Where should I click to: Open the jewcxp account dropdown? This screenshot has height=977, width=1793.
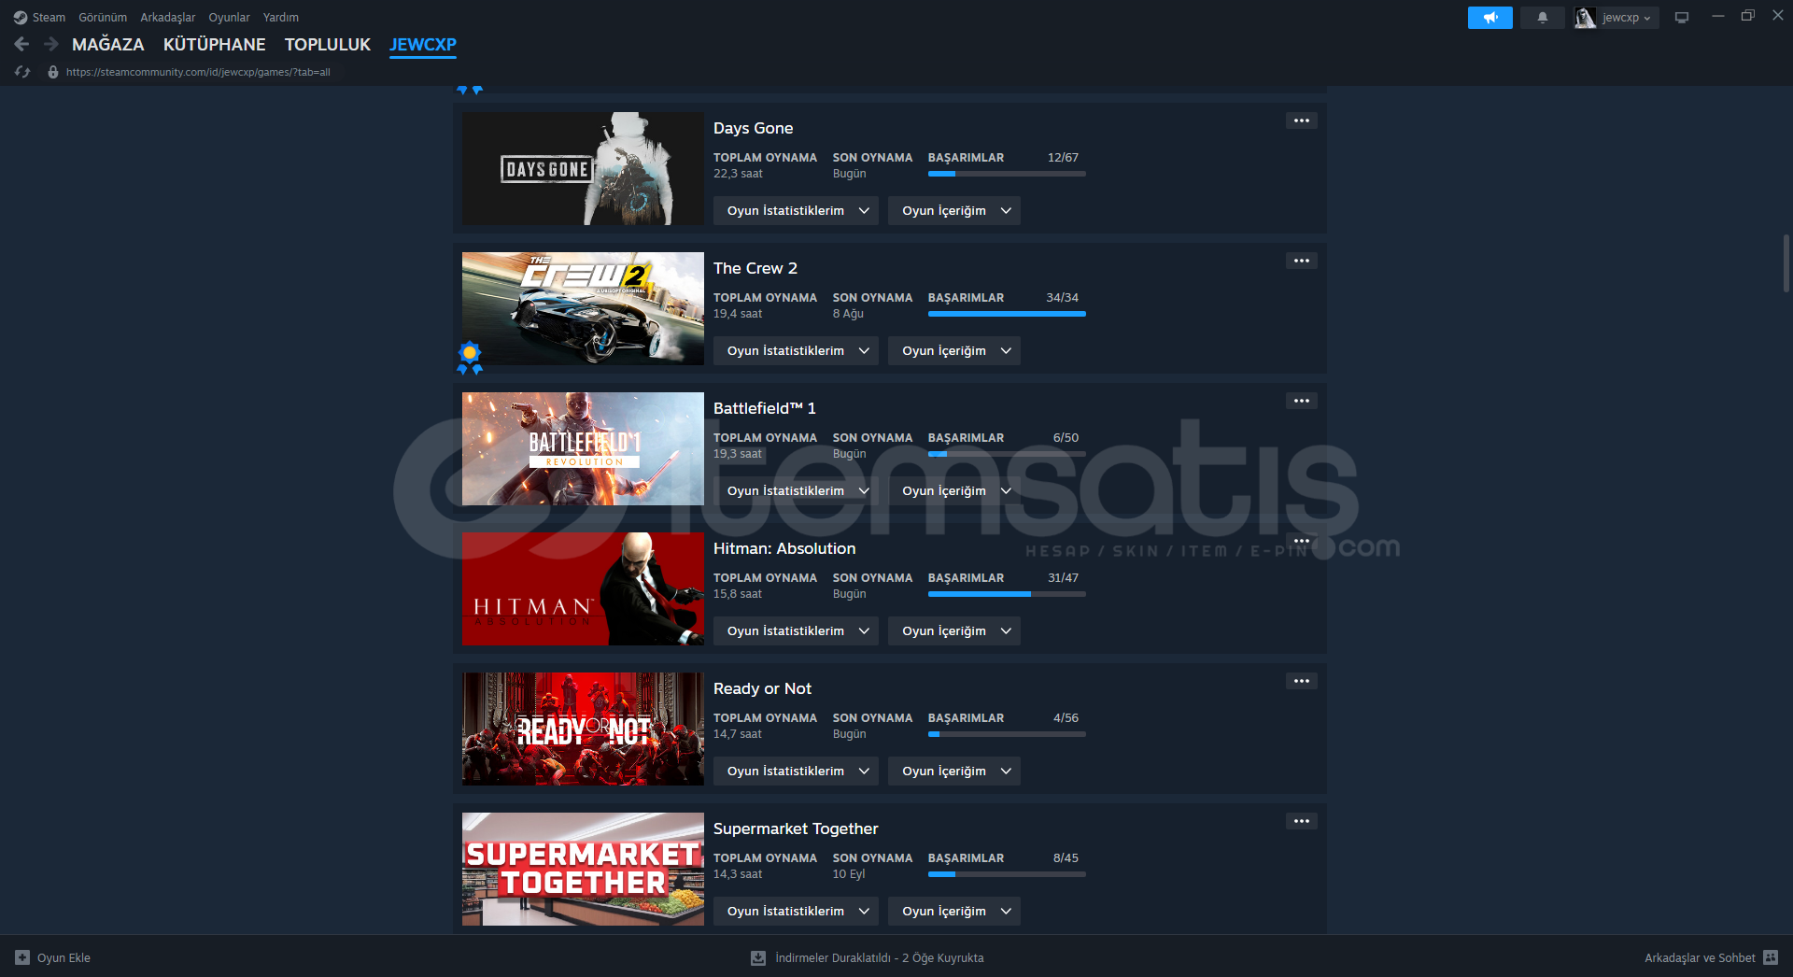[x=1627, y=18]
